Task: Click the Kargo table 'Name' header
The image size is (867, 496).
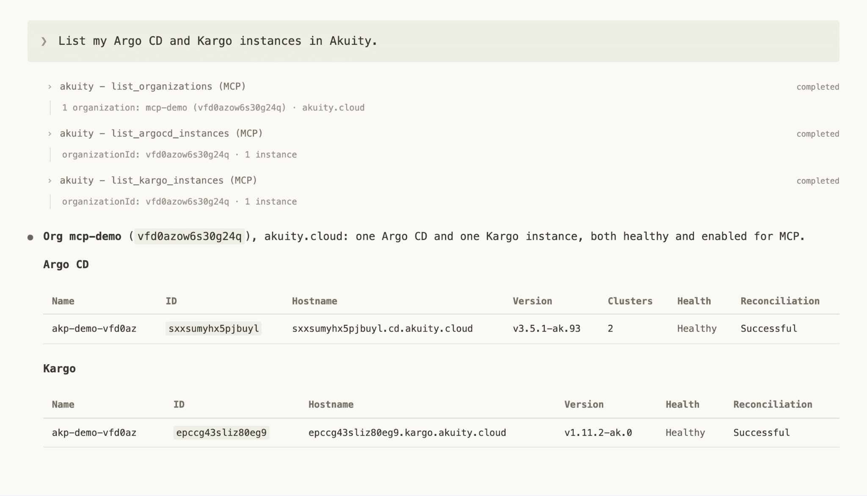Action: click(x=63, y=405)
